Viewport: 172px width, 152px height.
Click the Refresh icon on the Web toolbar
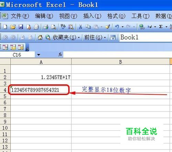30,37
